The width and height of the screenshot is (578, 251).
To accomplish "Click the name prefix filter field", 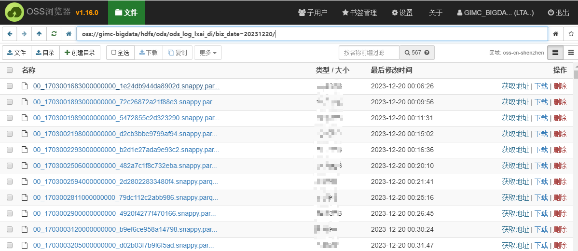I will coord(369,53).
